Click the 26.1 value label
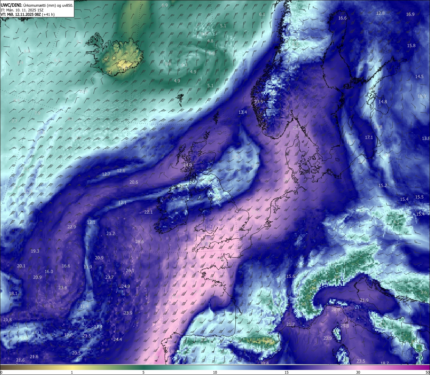The width and height of the screenshot is (430, 375). coord(130,271)
